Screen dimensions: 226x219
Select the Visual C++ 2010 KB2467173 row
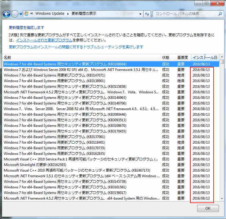pyautogui.click(x=111, y=170)
